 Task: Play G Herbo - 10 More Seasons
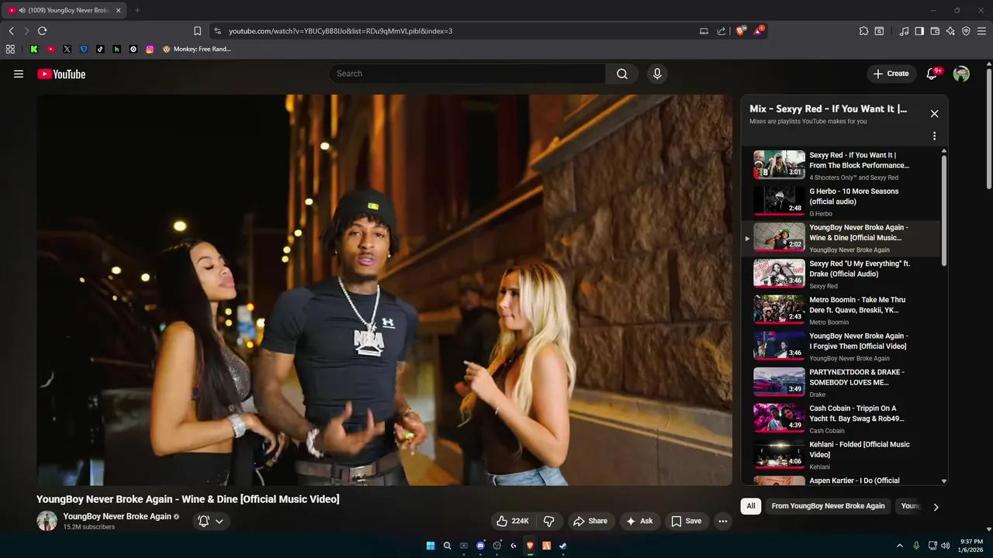[841, 201]
